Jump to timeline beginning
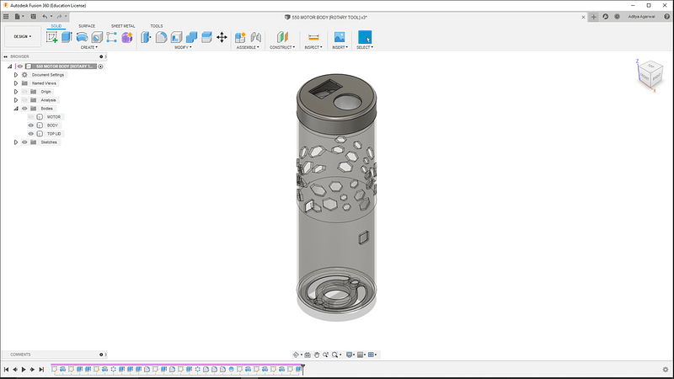The image size is (674, 379). coord(6,369)
